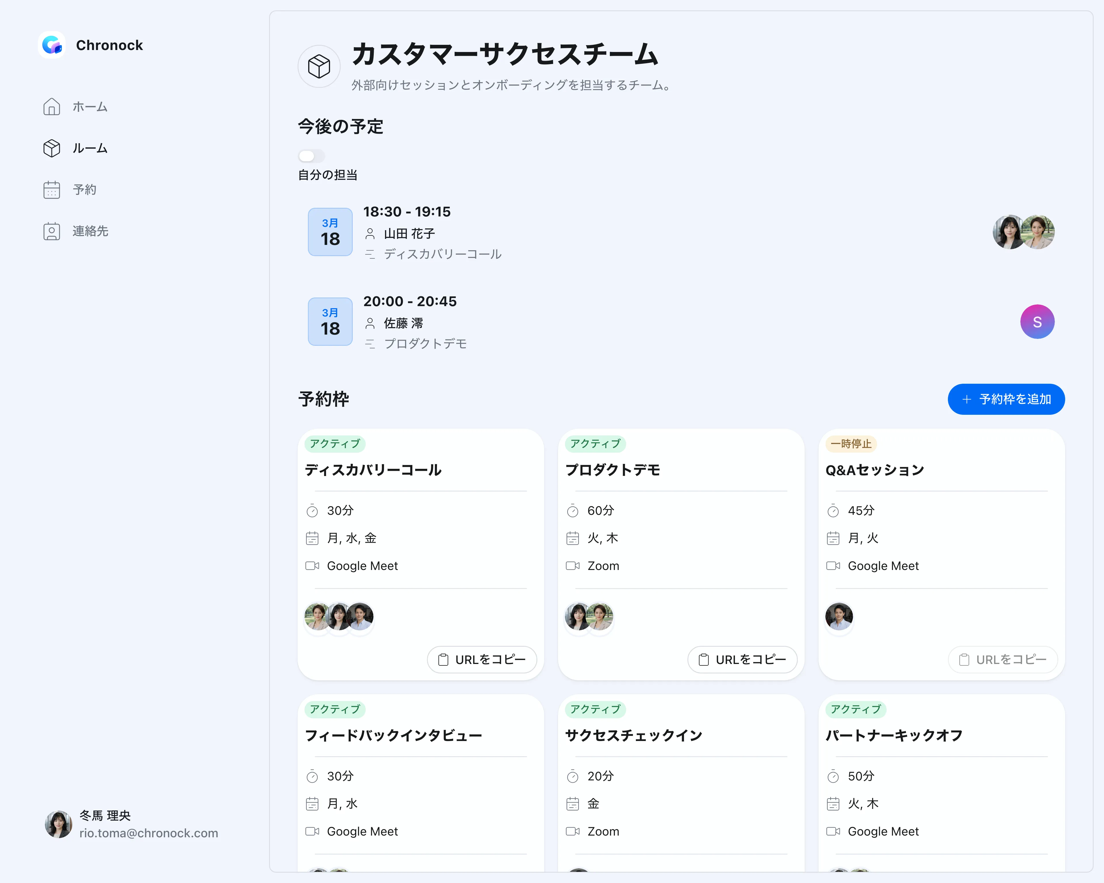Click the calendar icon beside 予約

coord(52,190)
